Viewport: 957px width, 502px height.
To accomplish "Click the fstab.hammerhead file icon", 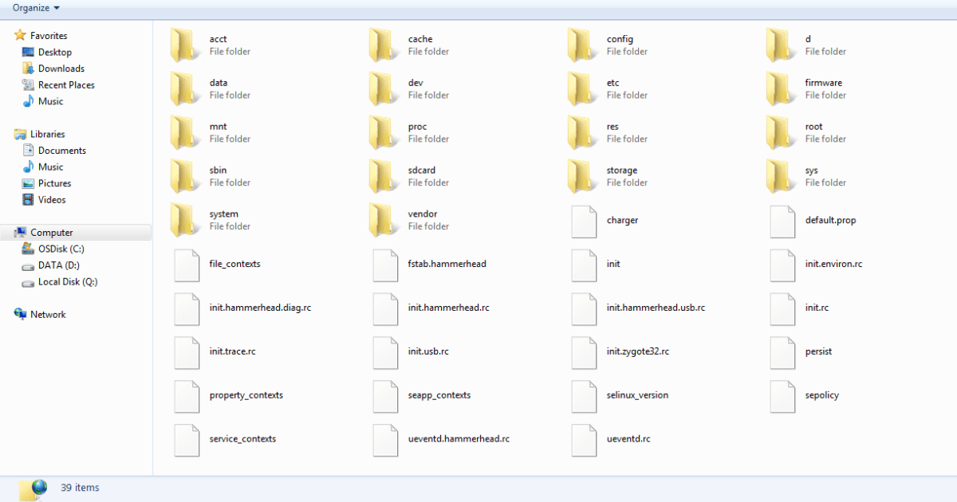I will [x=386, y=265].
